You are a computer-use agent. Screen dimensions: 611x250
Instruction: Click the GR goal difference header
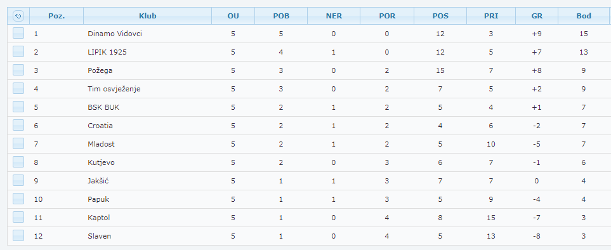(537, 16)
